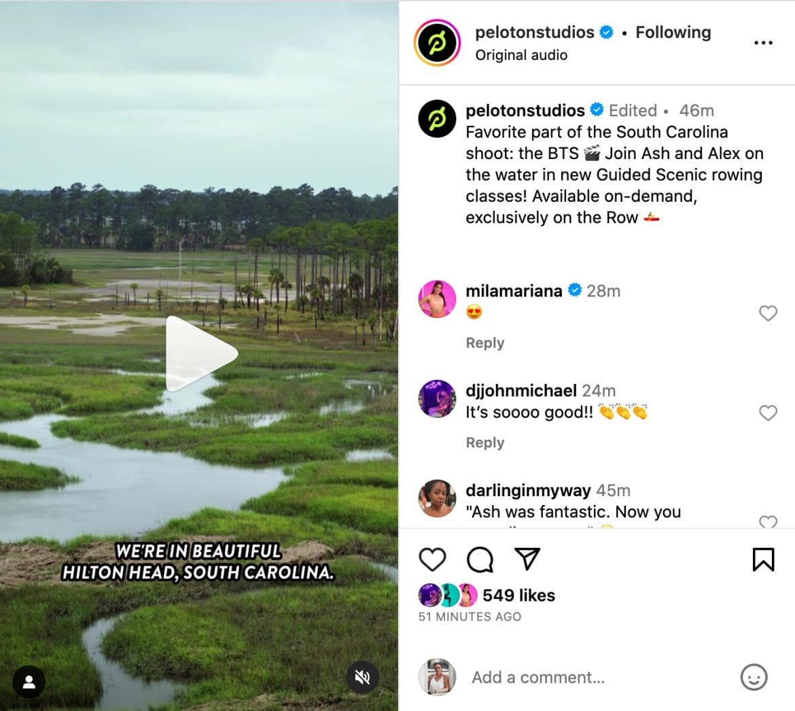Share post with paper plane icon

[527, 559]
